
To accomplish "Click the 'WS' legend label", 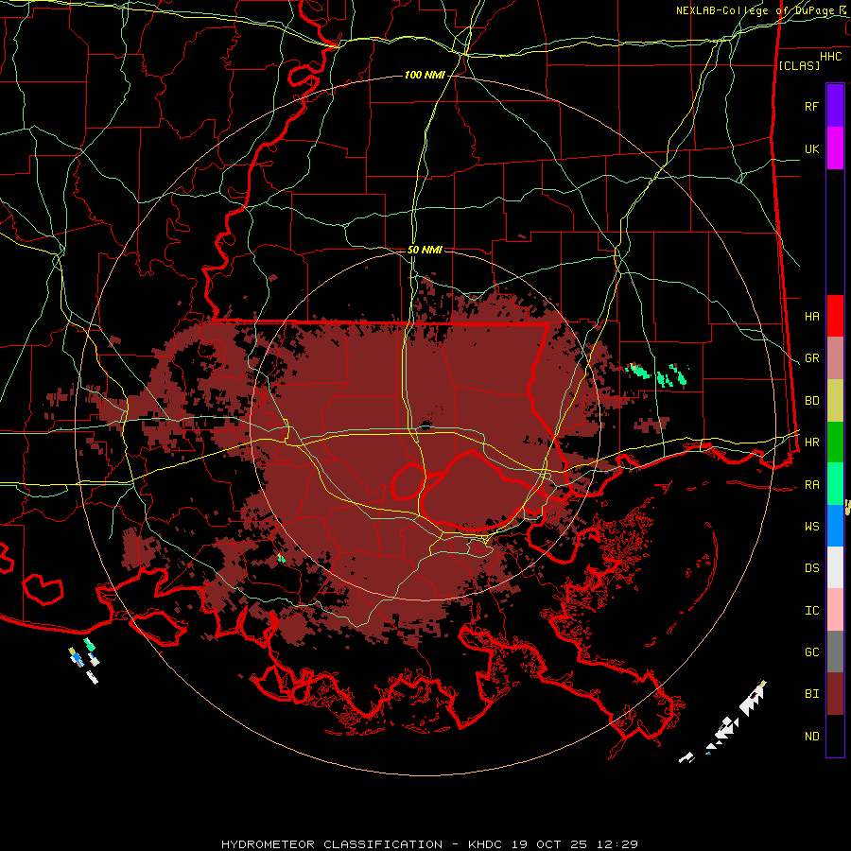I will click(x=812, y=527).
